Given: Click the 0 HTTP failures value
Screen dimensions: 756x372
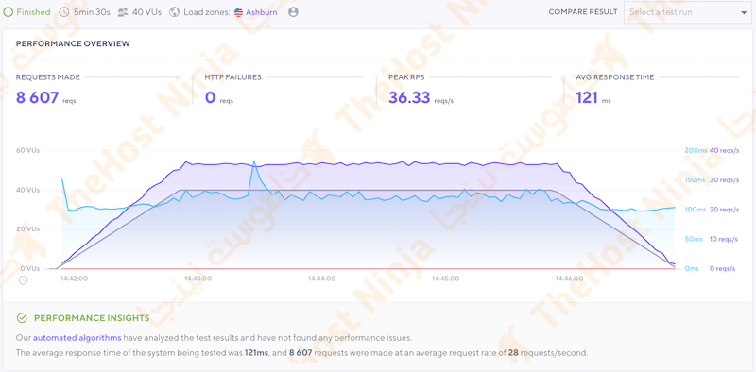Looking at the screenshot, I should coord(210,98).
